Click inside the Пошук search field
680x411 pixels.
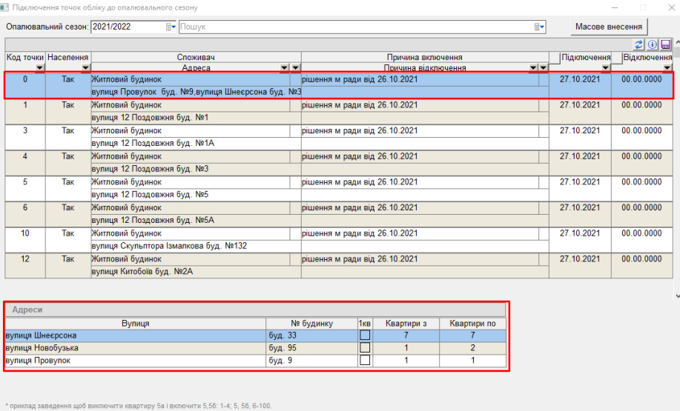356,27
